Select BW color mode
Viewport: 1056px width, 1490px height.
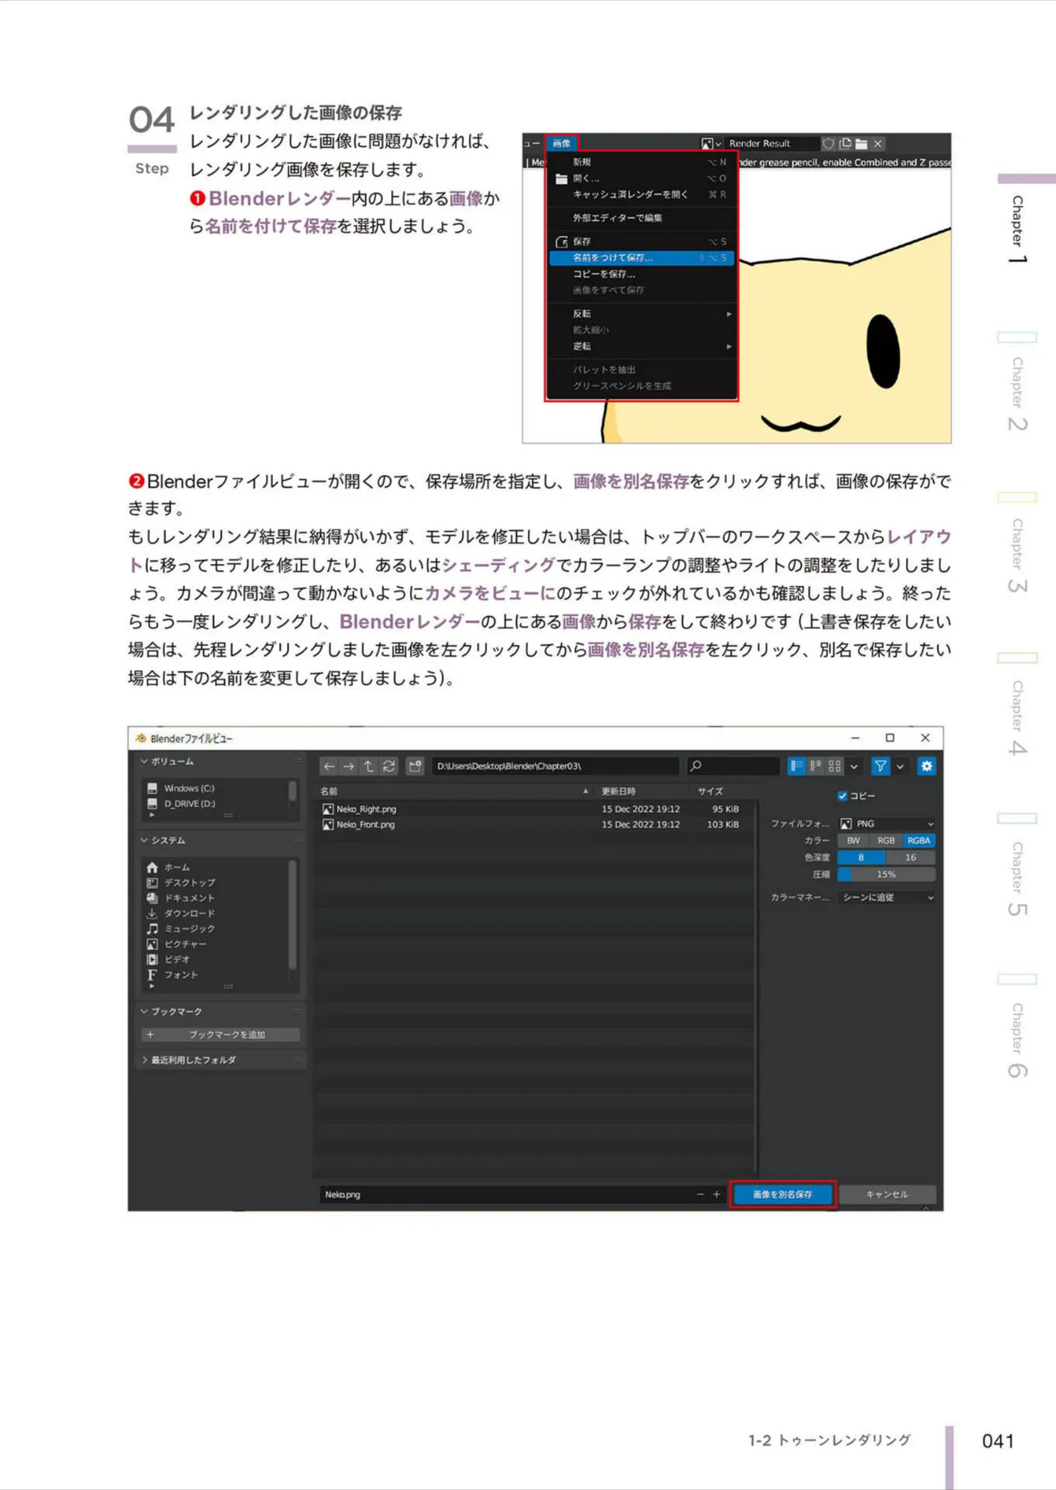(x=853, y=841)
